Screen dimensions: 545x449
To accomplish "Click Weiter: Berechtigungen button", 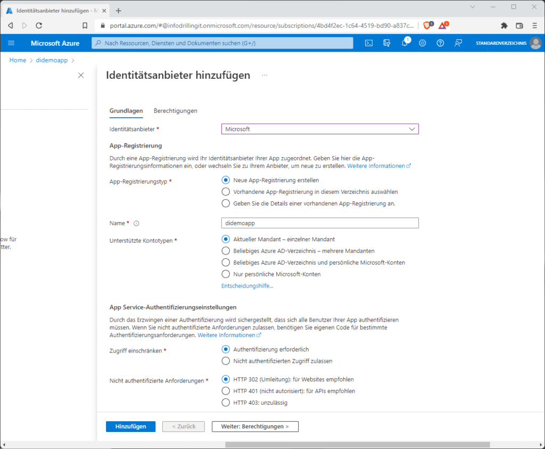I will click(x=255, y=427).
